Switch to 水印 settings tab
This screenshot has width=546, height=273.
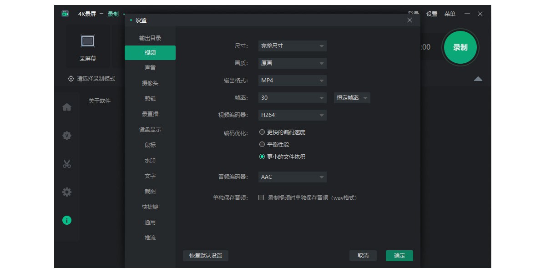pos(150,161)
